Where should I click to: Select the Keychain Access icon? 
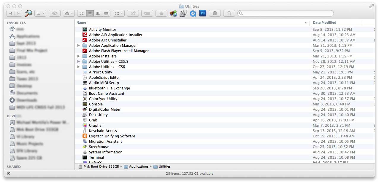(85, 131)
